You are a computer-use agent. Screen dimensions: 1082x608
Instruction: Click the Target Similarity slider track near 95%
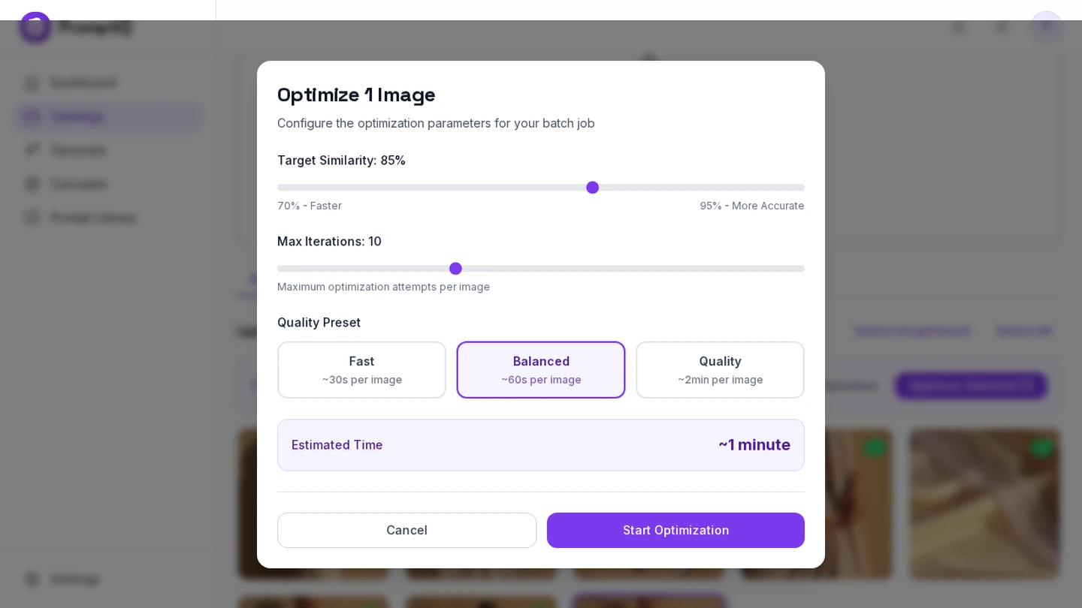coord(796,188)
